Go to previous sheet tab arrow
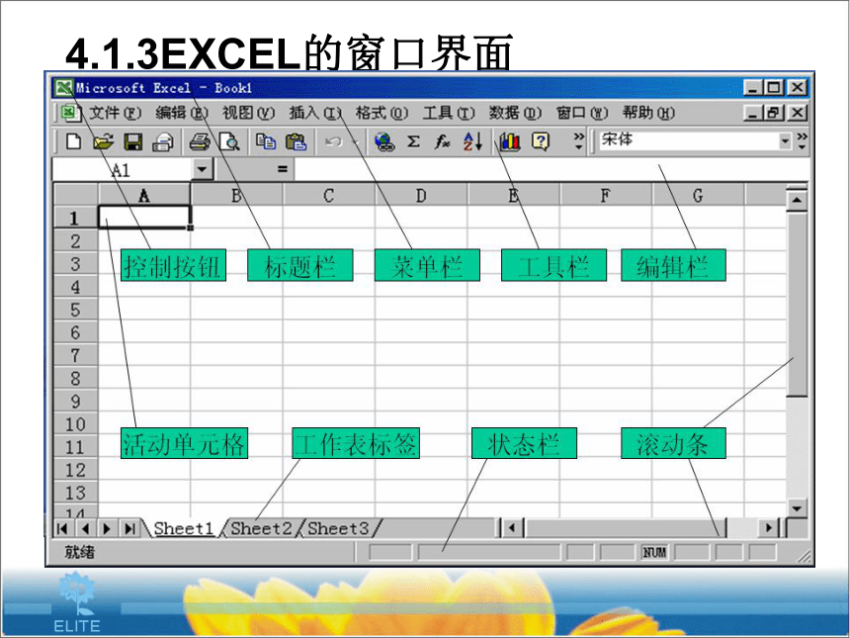The width and height of the screenshot is (850, 638). tap(85, 528)
